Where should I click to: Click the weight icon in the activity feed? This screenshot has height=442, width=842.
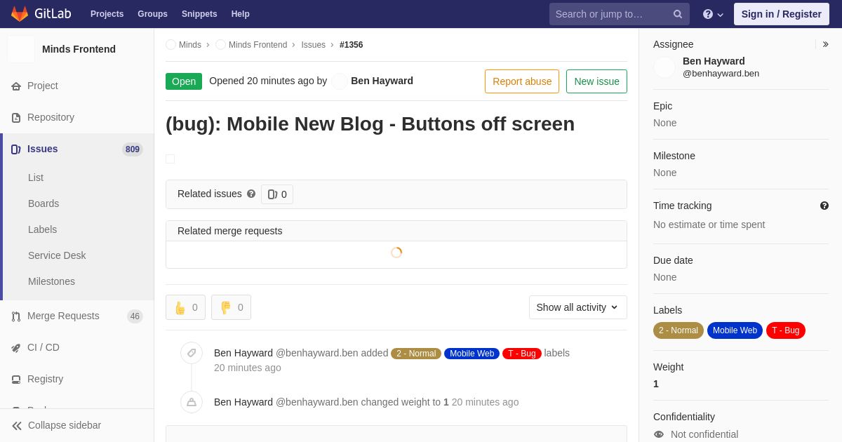[192, 402]
